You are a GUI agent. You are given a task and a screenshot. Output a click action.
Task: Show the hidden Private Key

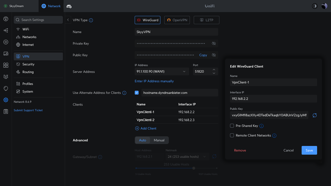point(214,43)
